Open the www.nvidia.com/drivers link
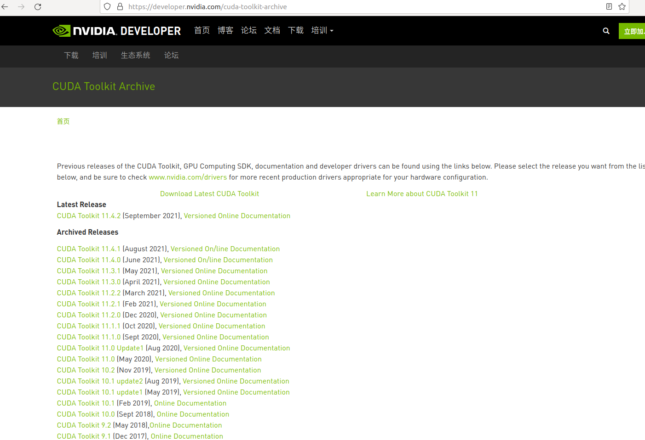 tap(188, 177)
